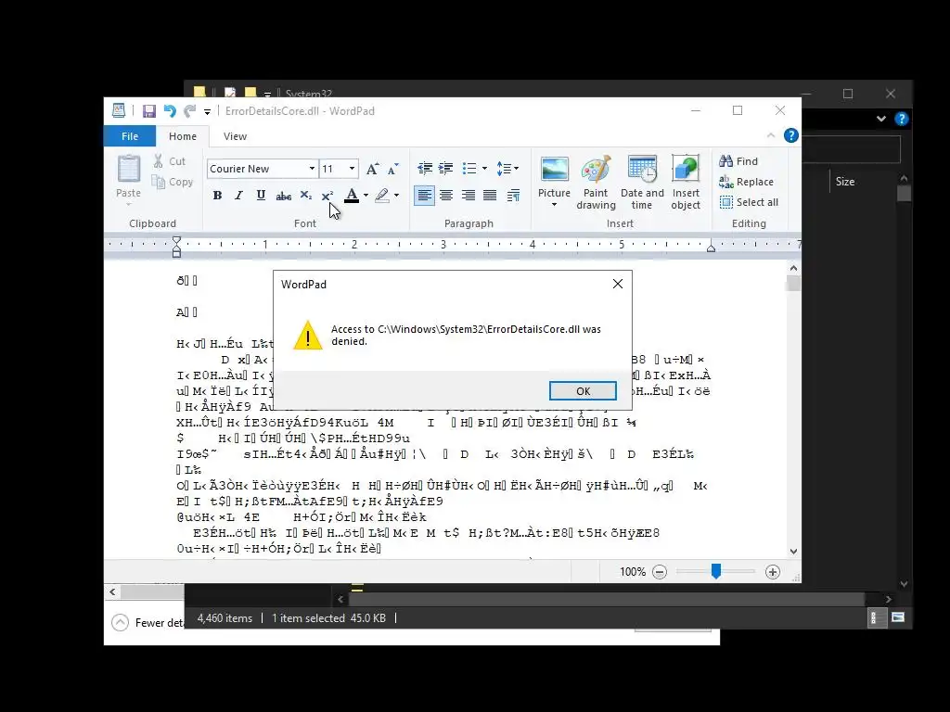This screenshot has width=950, height=712.
Task: Click the 100% zoom level text
Action: [633, 572]
